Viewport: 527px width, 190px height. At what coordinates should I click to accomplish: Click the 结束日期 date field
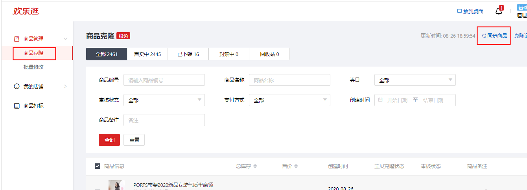point(433,100)
